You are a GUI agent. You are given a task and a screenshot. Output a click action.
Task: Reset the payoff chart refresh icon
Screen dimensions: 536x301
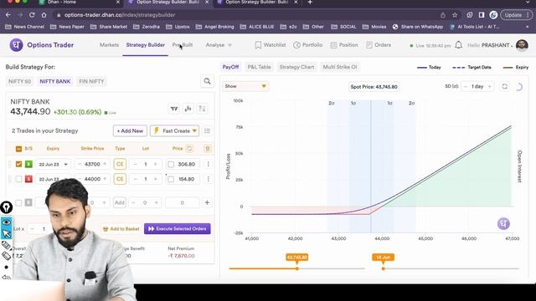click(x=504, y=87)
